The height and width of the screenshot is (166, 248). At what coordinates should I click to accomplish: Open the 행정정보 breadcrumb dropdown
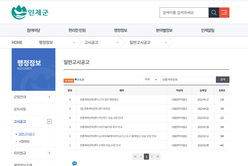74,42
